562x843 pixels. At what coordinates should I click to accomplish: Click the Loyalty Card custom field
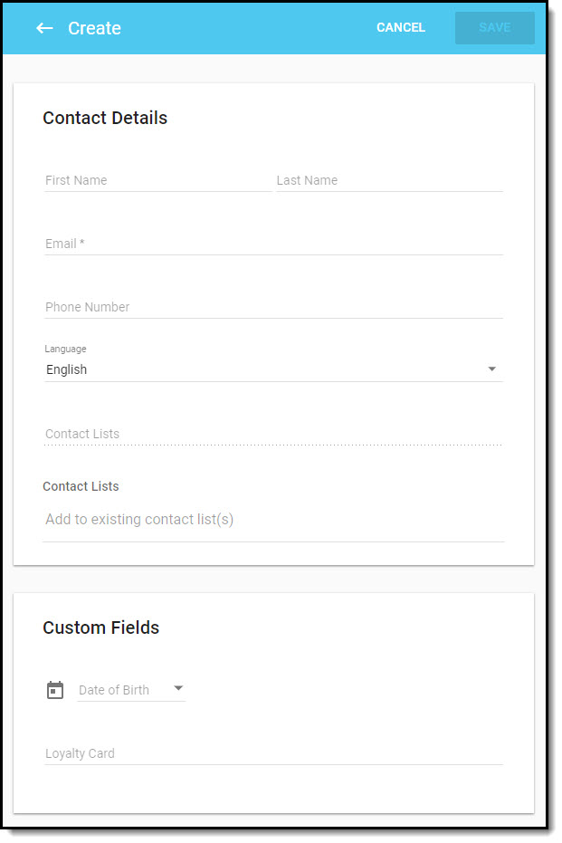coord(271,752)
